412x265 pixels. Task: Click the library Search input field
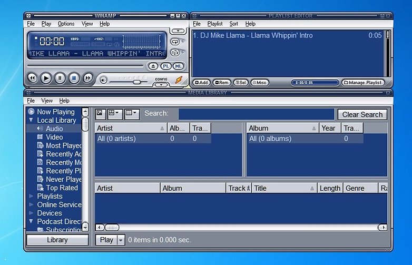pos(257,114)
